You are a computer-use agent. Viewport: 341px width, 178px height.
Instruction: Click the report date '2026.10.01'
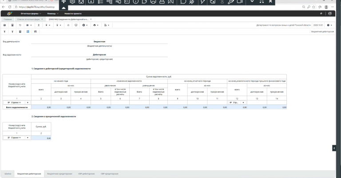tap(318, 25)
